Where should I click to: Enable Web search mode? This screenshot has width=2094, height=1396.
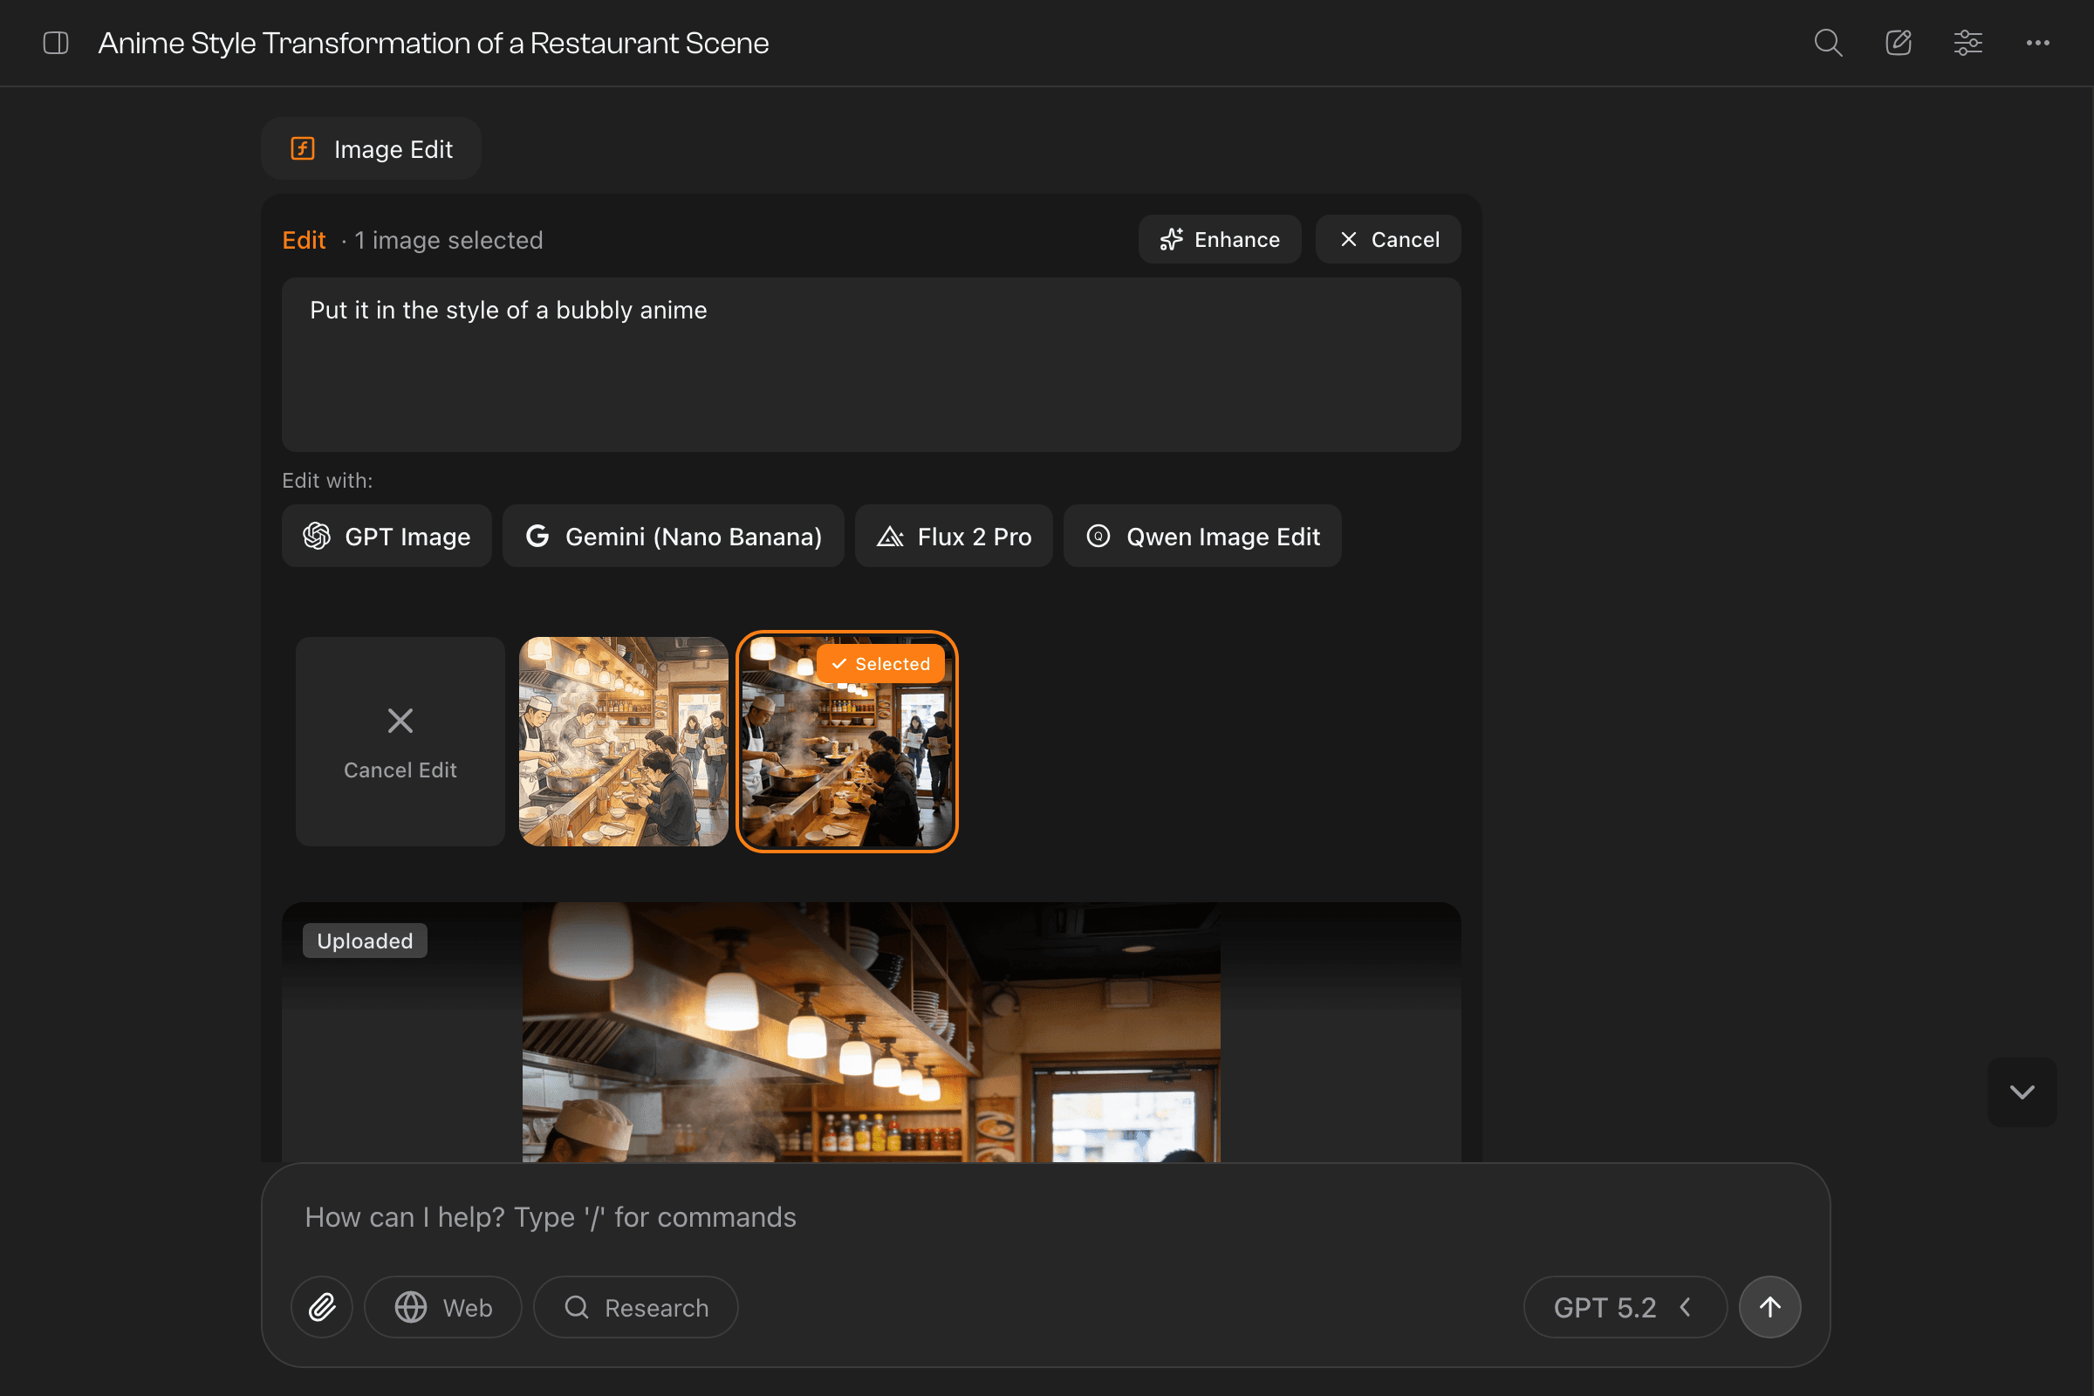442,1306
